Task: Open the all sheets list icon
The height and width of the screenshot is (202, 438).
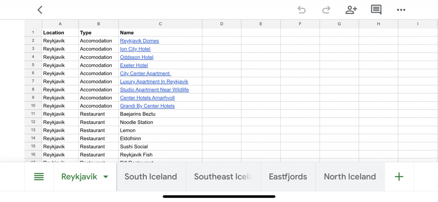Action: point(39,177)
